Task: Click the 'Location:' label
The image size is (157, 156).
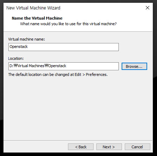Action: point(16,58)
